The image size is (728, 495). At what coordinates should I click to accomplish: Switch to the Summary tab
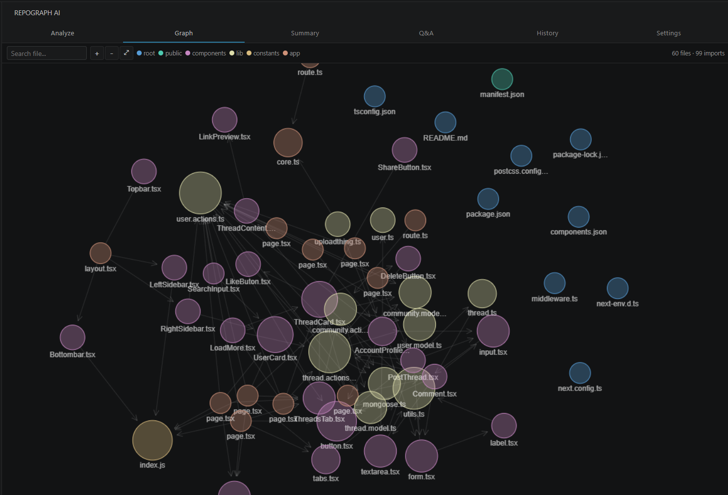(305, 33)
